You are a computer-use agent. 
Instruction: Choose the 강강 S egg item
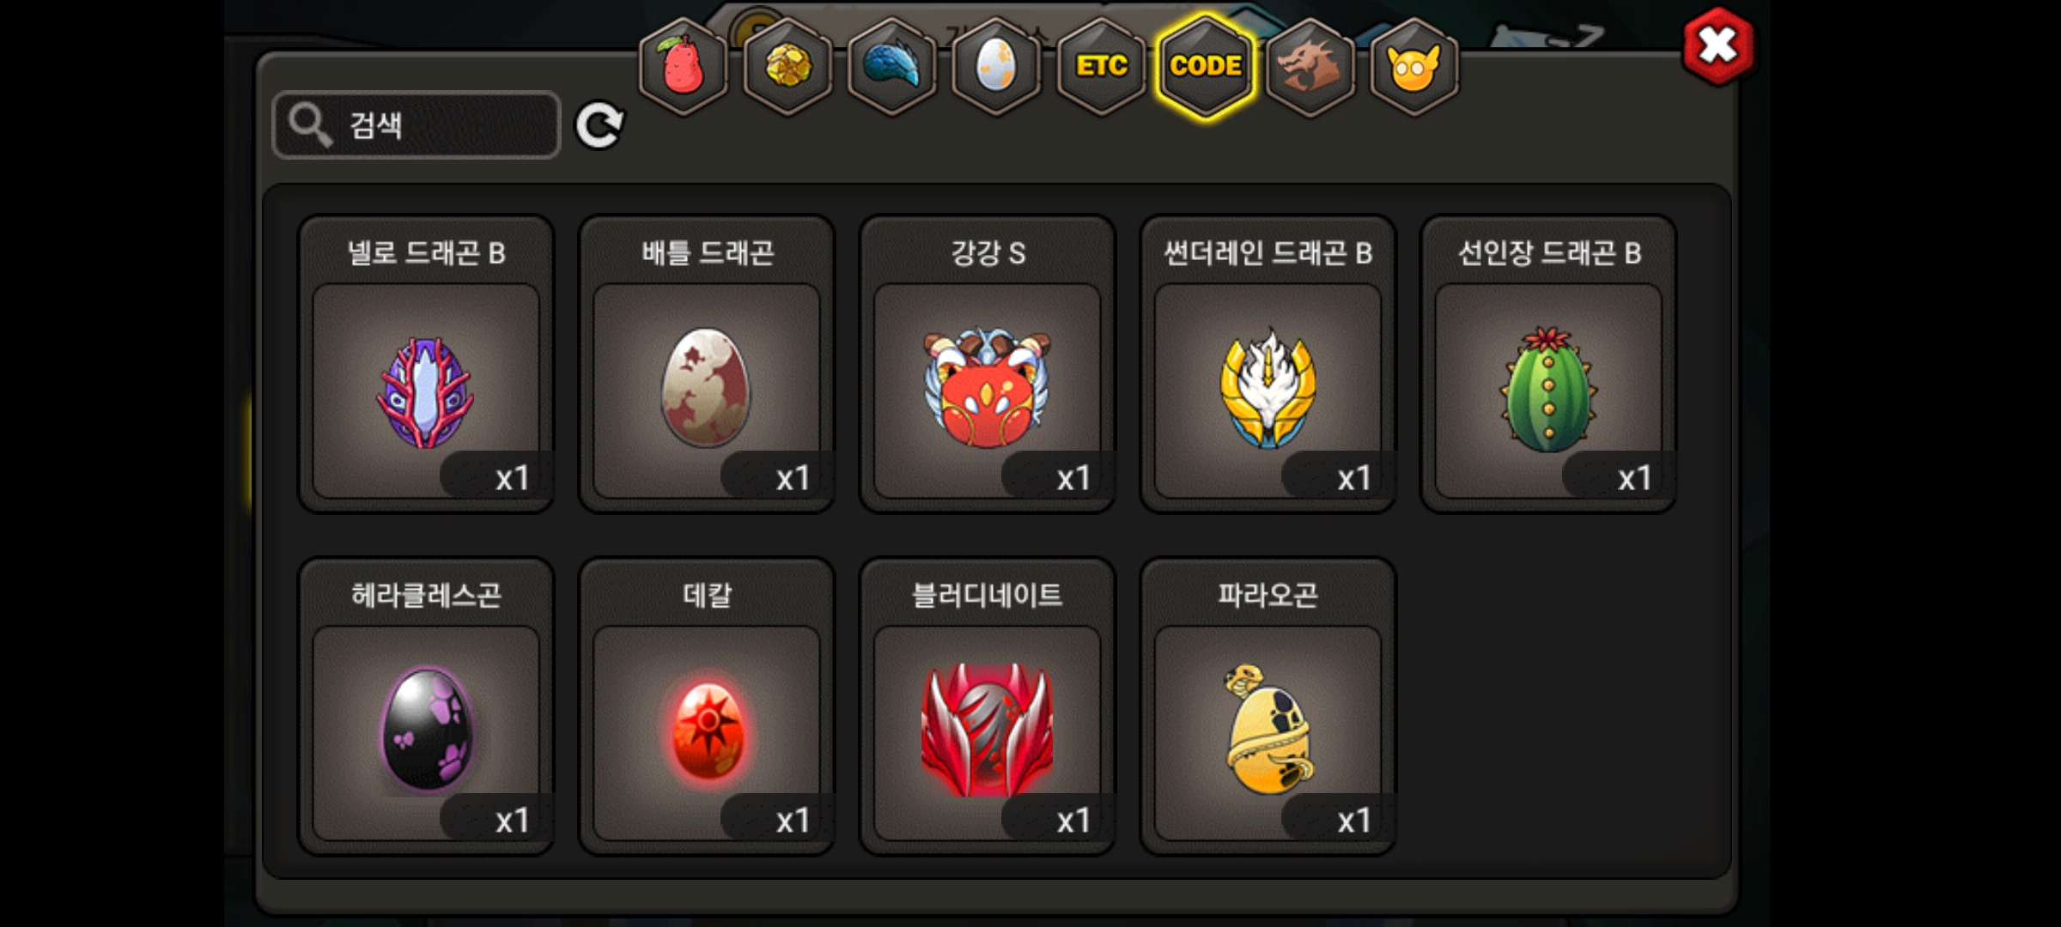coord(988,364)
